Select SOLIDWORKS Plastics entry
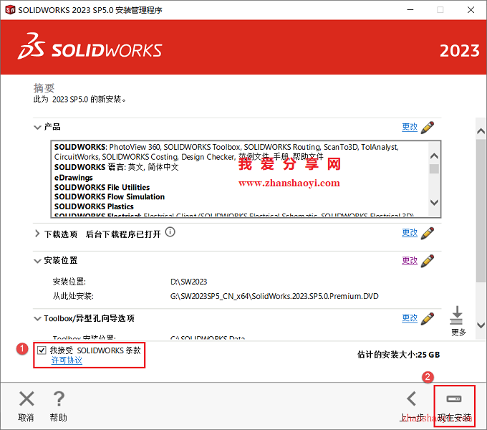Image resolution: width=487 pixels, height=430 pixels. tap(94, 206)
